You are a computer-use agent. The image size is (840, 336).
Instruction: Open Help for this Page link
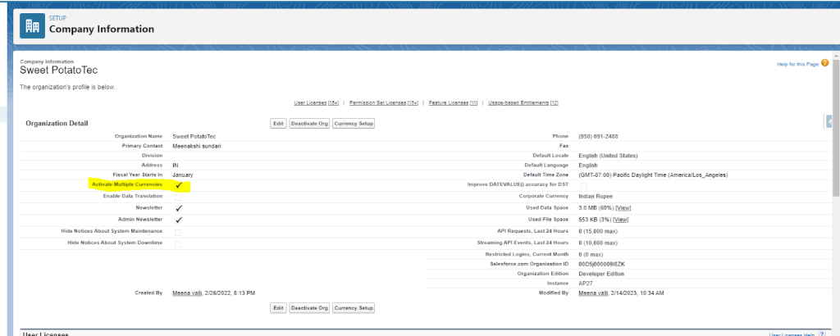[x=797, y=64]
